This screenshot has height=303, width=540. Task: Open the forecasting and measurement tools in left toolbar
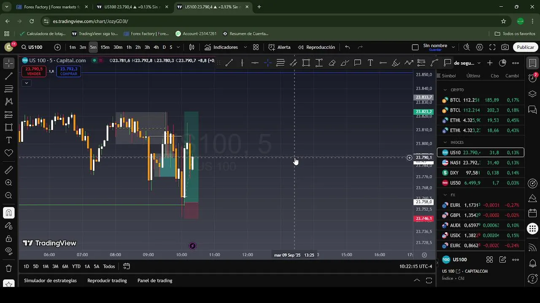(x=9, y=114)
